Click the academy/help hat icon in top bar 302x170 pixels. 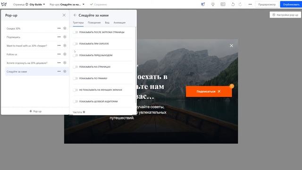pos(203,4)
